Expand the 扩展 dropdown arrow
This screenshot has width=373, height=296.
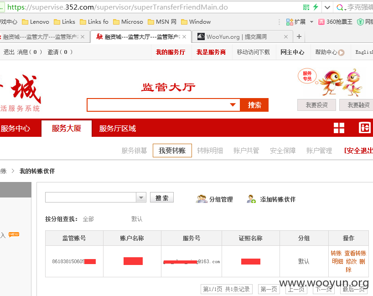click(x=311, y=22)
